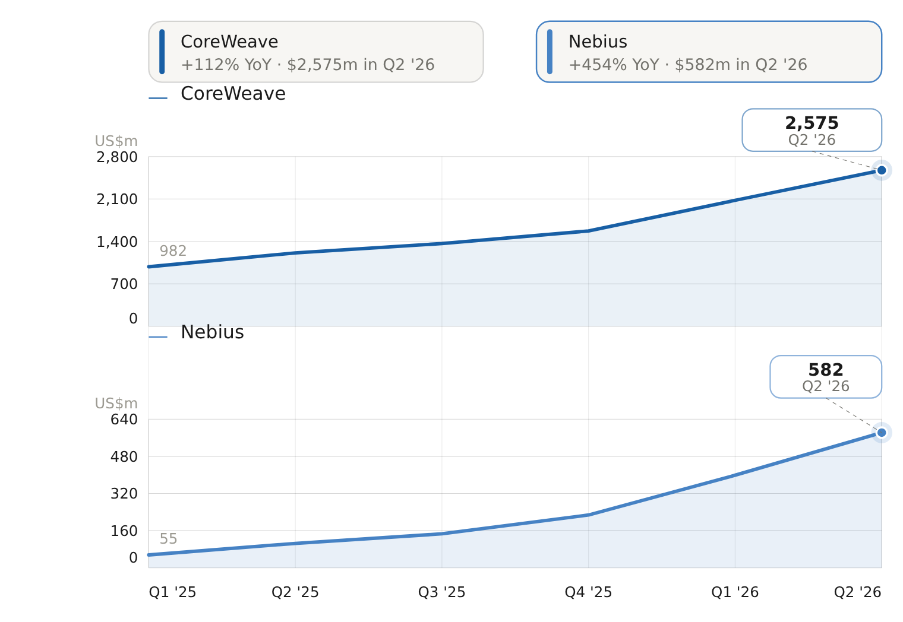
Task: Select the Nebius title above the lower chart panel
Action: (212, 332)
